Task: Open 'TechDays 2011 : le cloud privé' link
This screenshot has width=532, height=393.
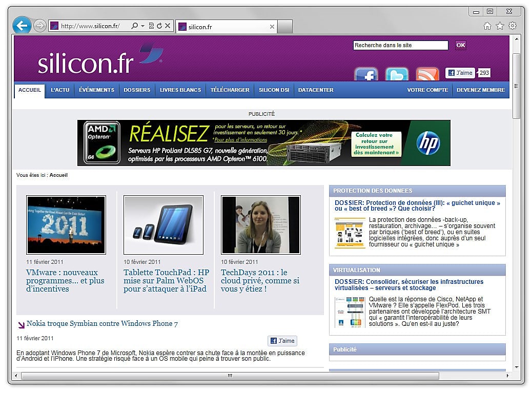Action: coord(260,281)
